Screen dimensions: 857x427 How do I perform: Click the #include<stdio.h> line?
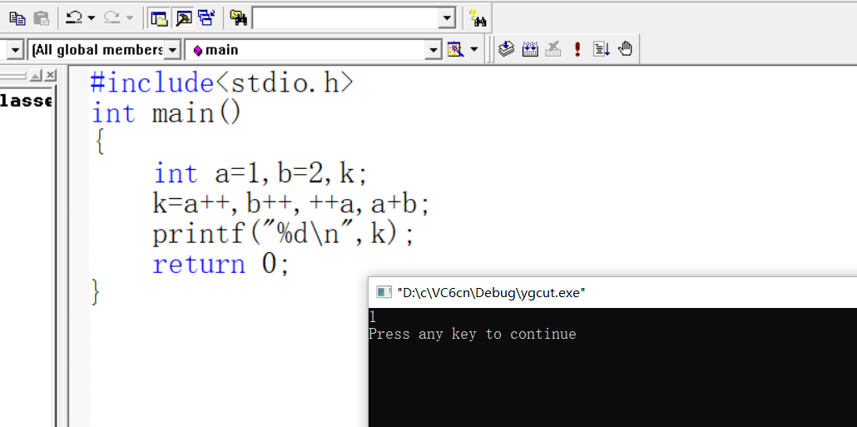[222, 83]
